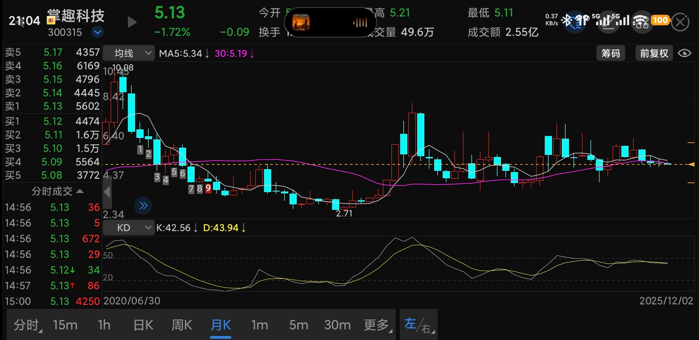Open the KD indicator dropdown
The height and width of the screenshot is (340, 699).
point(129,227)
